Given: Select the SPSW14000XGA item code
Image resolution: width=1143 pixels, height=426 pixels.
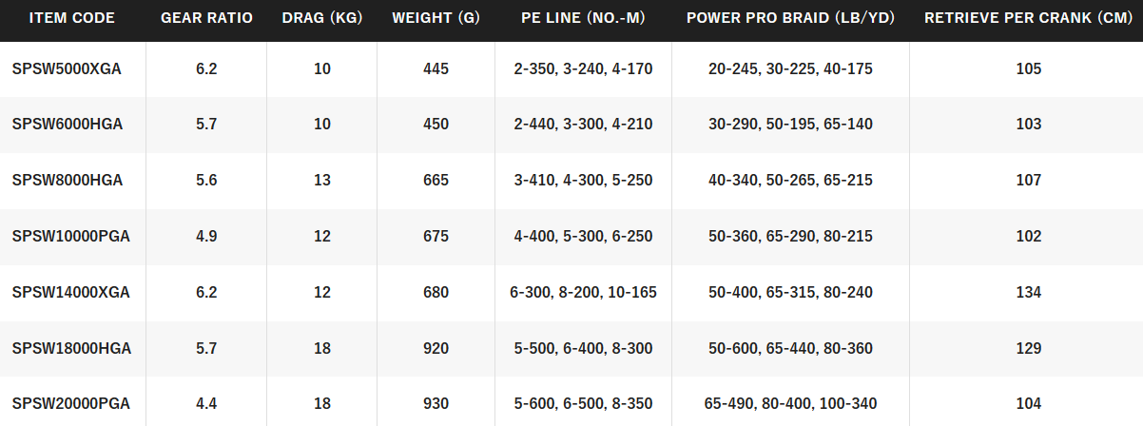Looking at the screenshot, I should [71, 293].
